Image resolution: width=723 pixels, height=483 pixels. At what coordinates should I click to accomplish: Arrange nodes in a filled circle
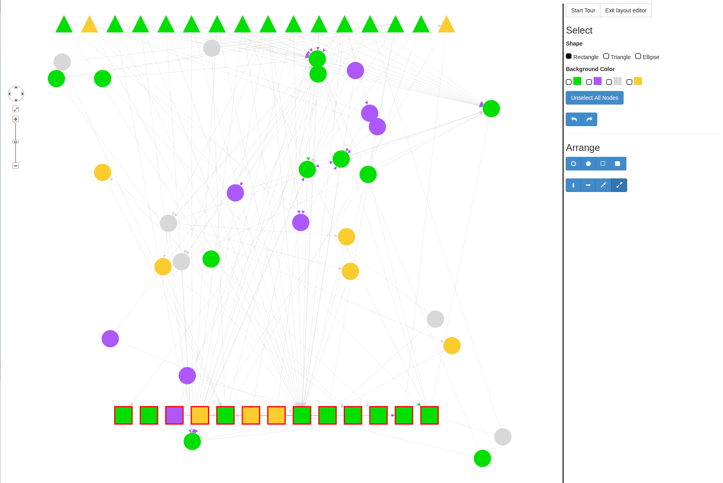pyautogui.click(x=588, y=164)
